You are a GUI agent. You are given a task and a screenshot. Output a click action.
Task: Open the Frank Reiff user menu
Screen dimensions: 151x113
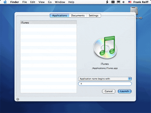click(x=141, y=2)
